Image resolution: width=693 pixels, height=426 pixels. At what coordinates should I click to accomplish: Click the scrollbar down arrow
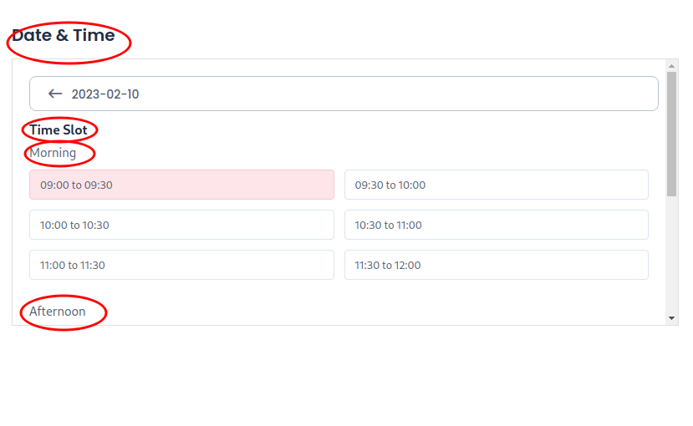672,318
